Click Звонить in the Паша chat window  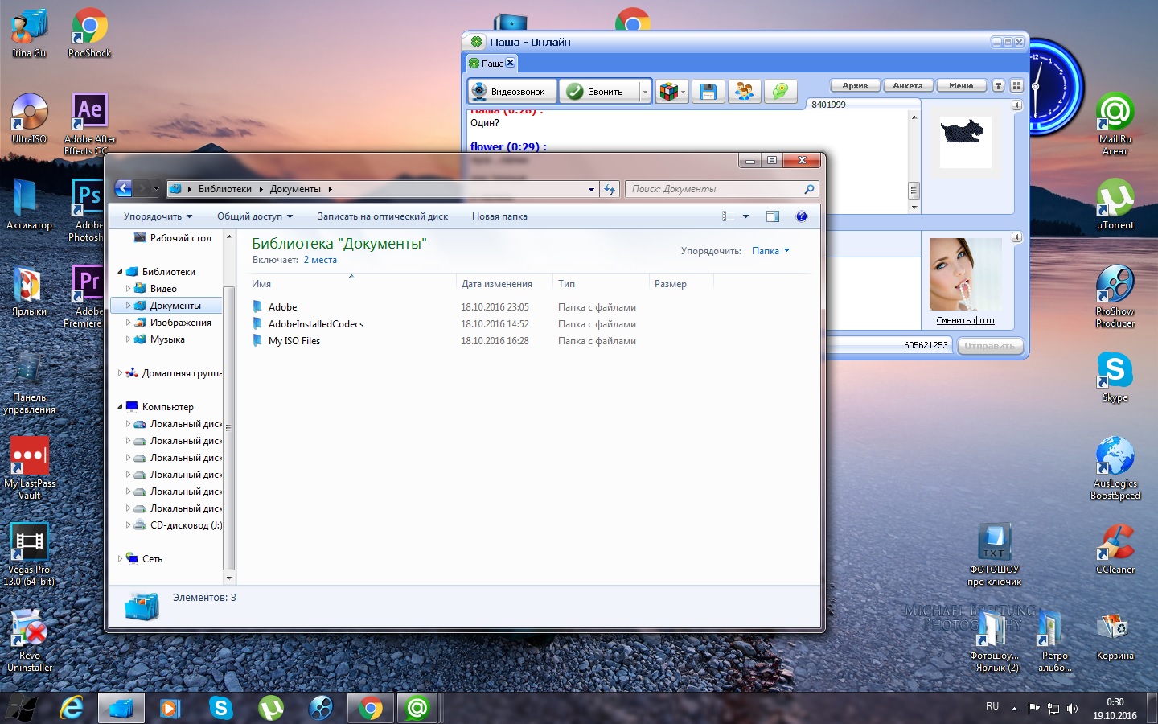[x=599, y=92]
